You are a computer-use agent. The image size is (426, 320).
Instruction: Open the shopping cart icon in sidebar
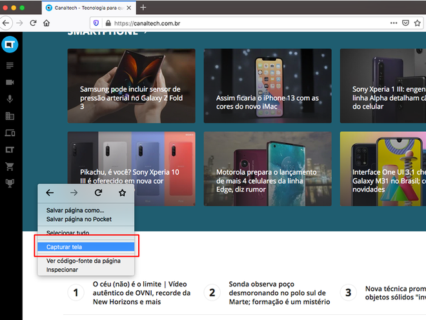click(x=10, y=166)
